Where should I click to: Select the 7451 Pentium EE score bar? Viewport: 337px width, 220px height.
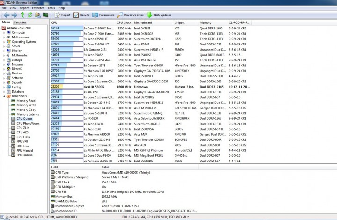click(66, 161)
